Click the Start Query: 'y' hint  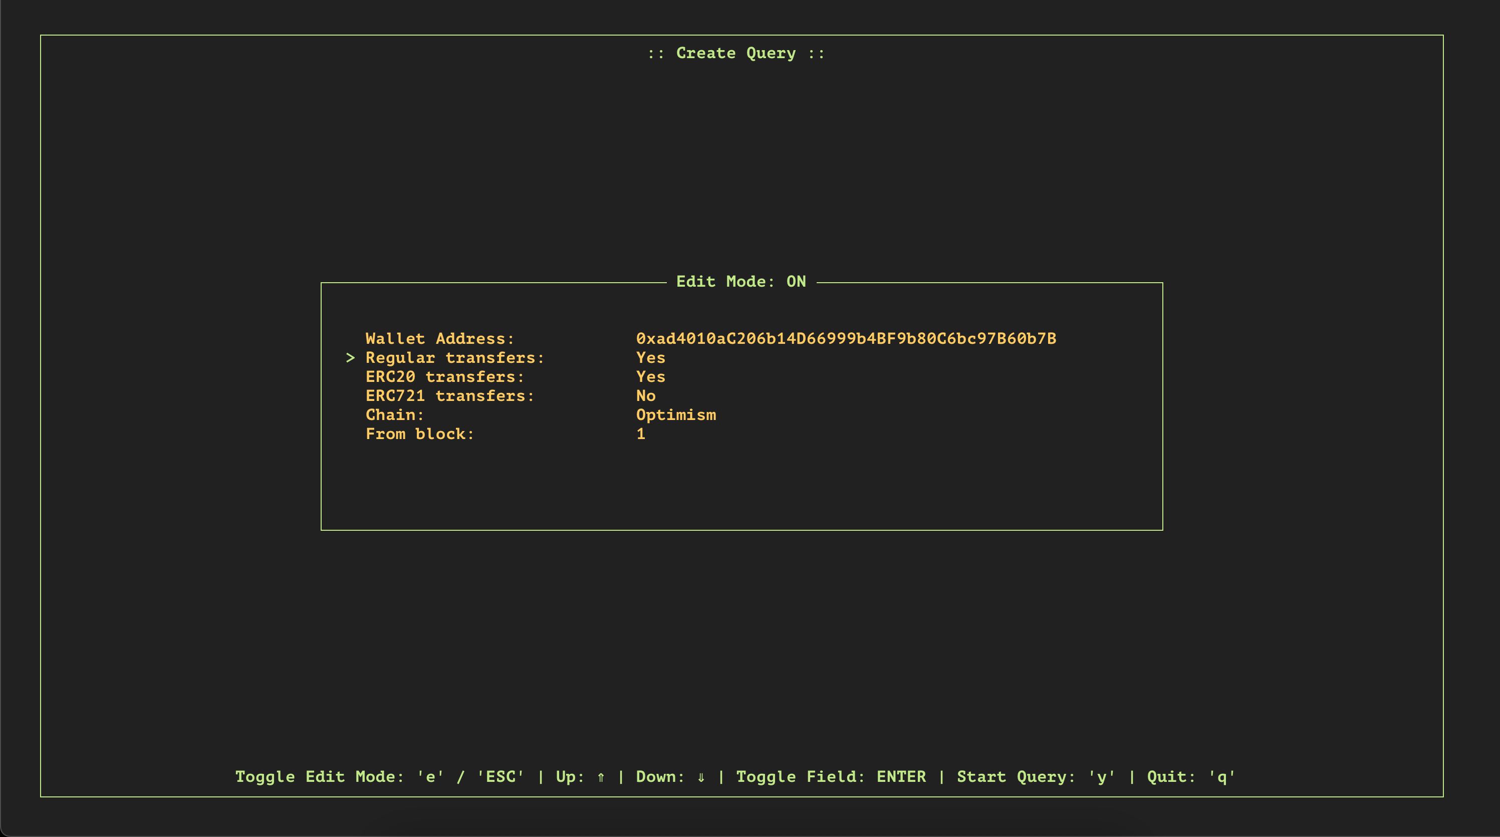1037,777
